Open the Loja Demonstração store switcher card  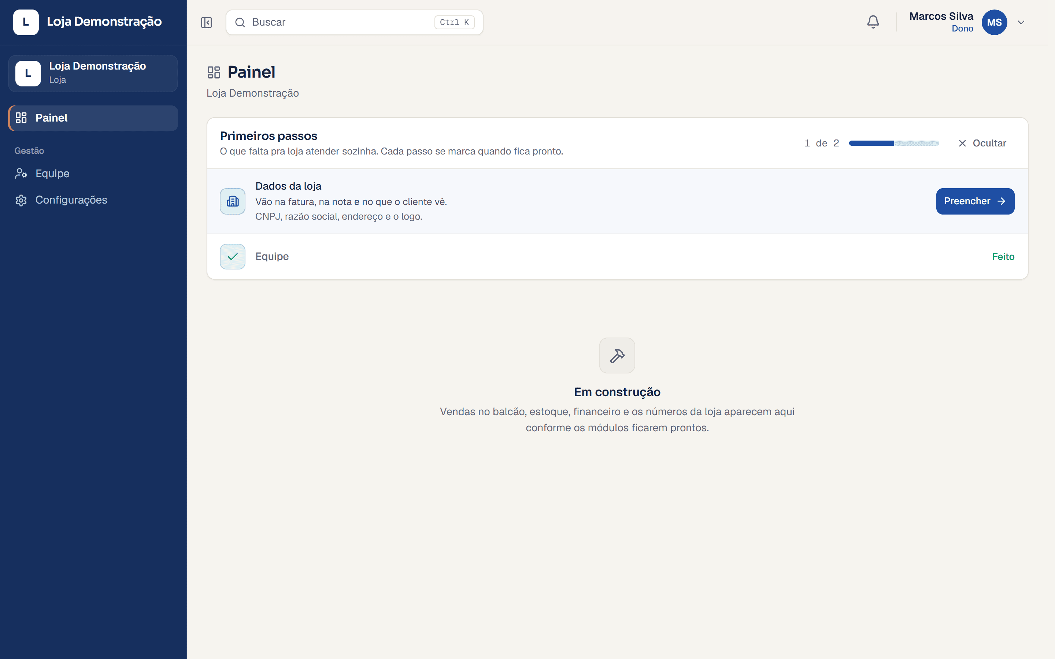93,73
